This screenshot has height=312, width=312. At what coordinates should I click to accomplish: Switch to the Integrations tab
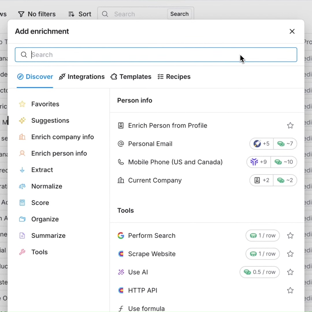pyautogui.click(x=82, y=77)
